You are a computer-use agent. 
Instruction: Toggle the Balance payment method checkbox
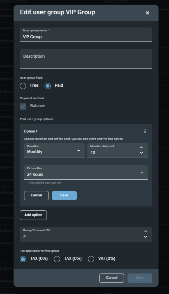(x=23, y=107)
